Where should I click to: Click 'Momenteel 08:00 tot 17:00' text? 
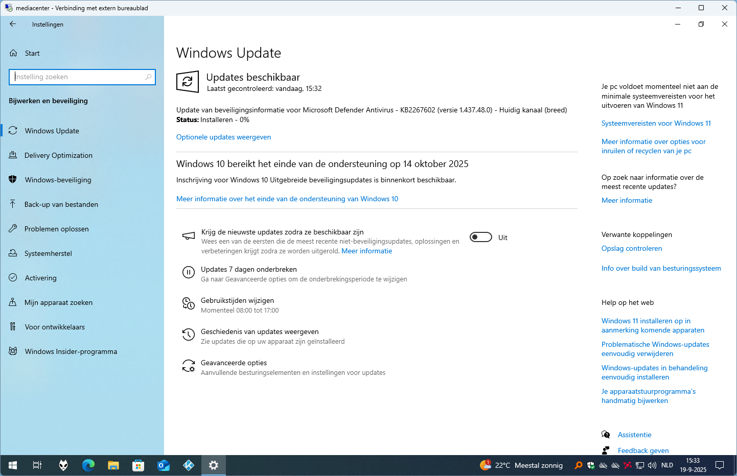point(240,310)
